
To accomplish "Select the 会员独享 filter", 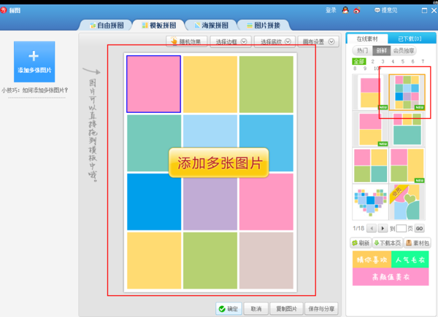I will 404,50.
